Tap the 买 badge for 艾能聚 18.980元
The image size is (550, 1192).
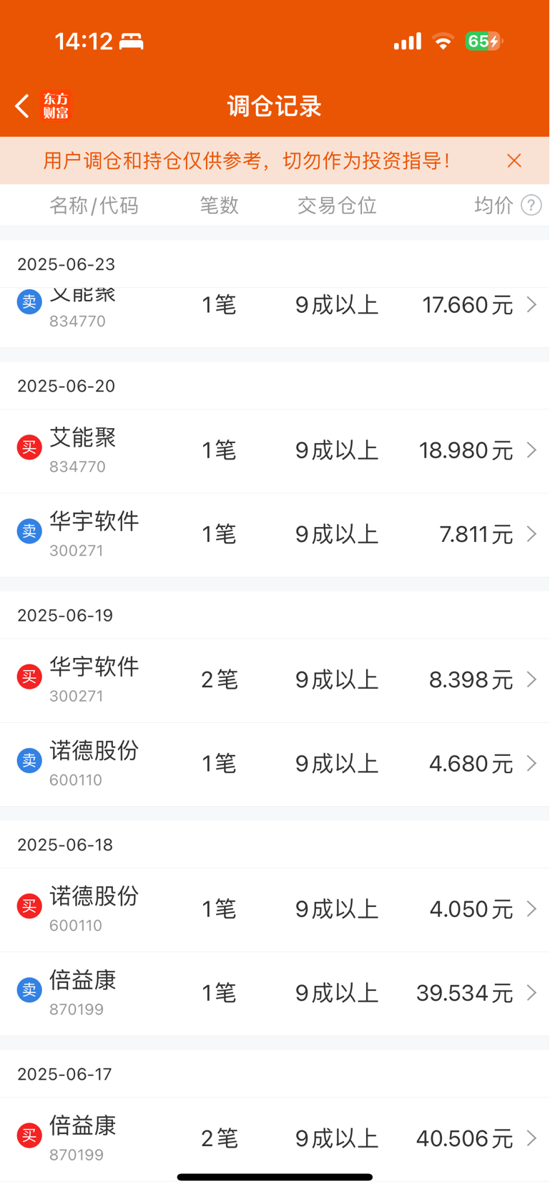pyautogui.click(x=29, y=447)
